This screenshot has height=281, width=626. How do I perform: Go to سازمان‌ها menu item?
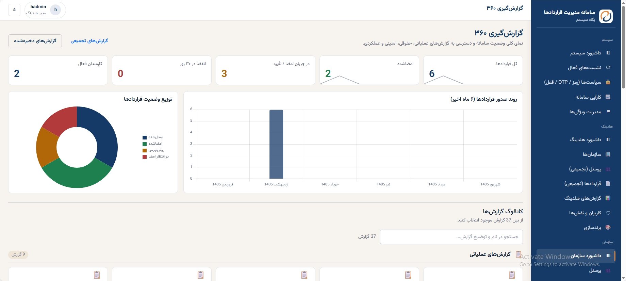click(x=576, y=154)
